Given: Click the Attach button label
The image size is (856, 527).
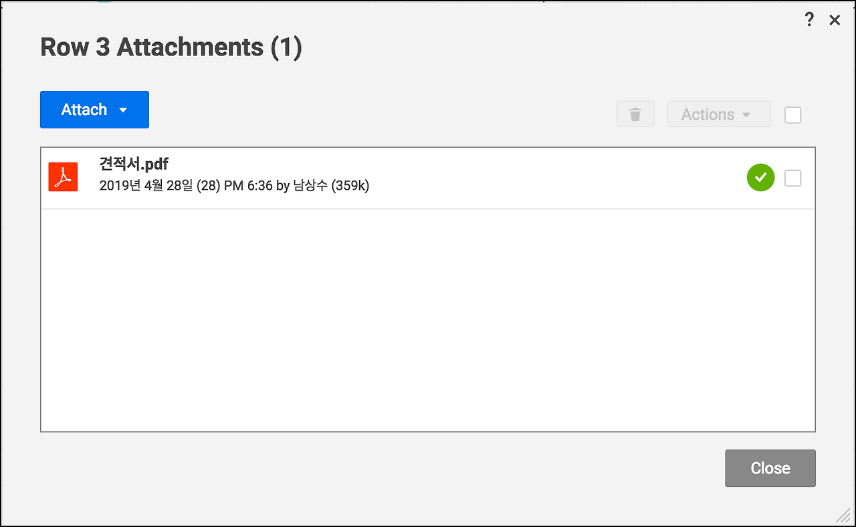Looking at the screenshot, I should point(84,110).
